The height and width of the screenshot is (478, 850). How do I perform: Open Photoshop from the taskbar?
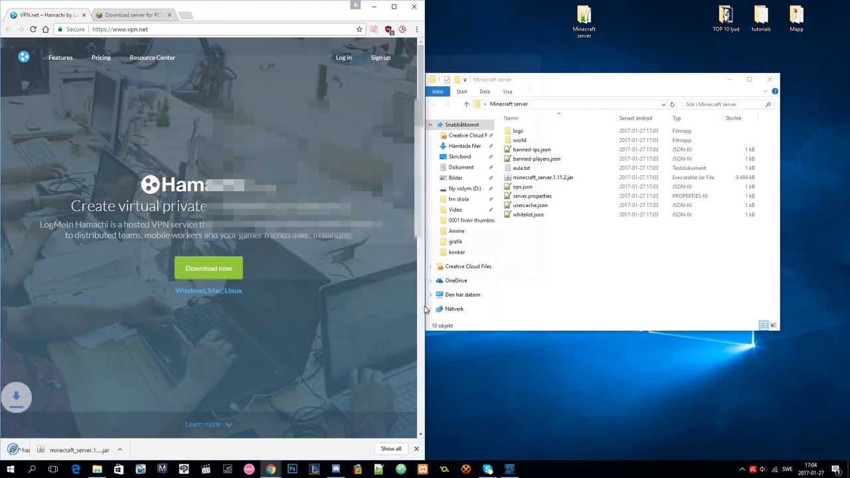click(292, 469)
